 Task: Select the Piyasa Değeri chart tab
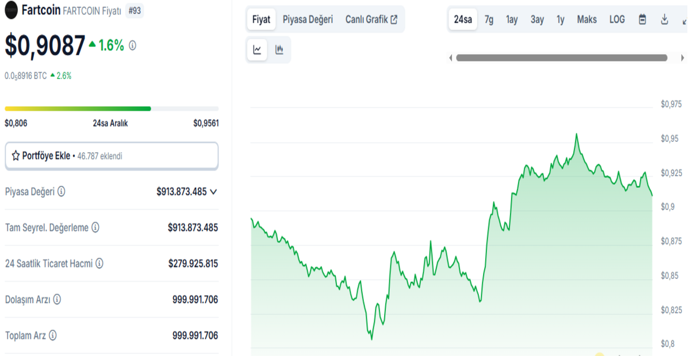(x=308, y=20)
